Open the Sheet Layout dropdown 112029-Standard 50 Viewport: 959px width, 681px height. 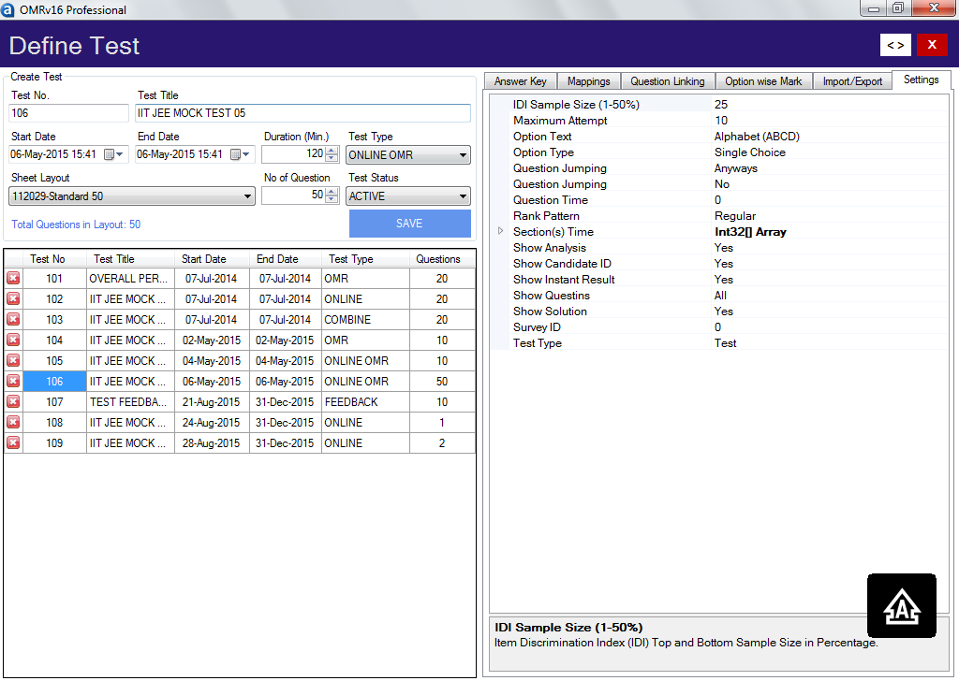click(131, 196)
